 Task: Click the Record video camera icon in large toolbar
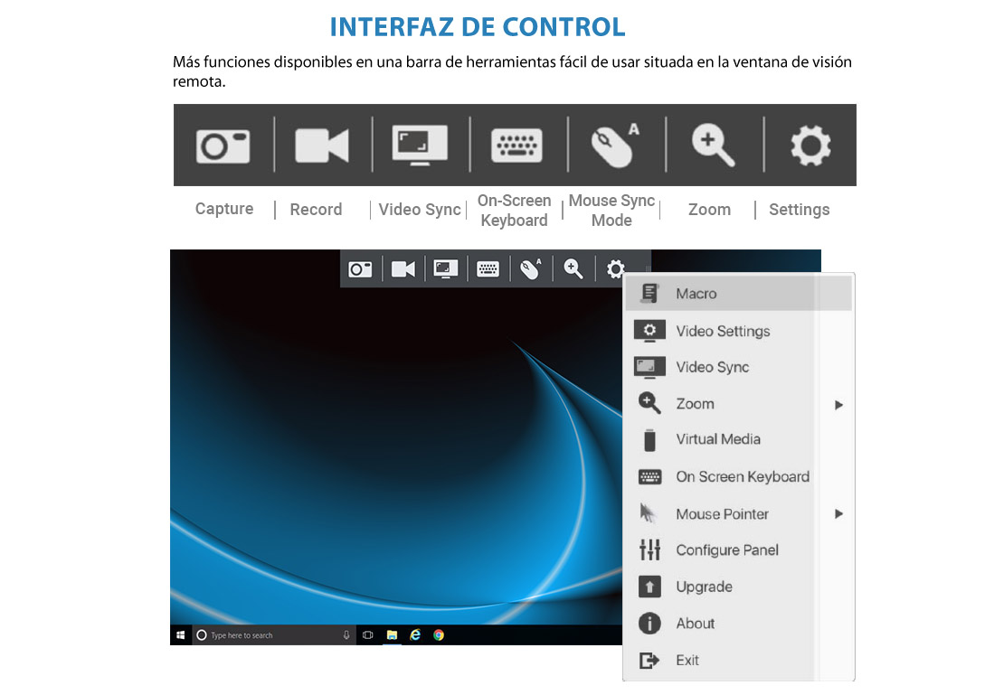pos(321,146)
